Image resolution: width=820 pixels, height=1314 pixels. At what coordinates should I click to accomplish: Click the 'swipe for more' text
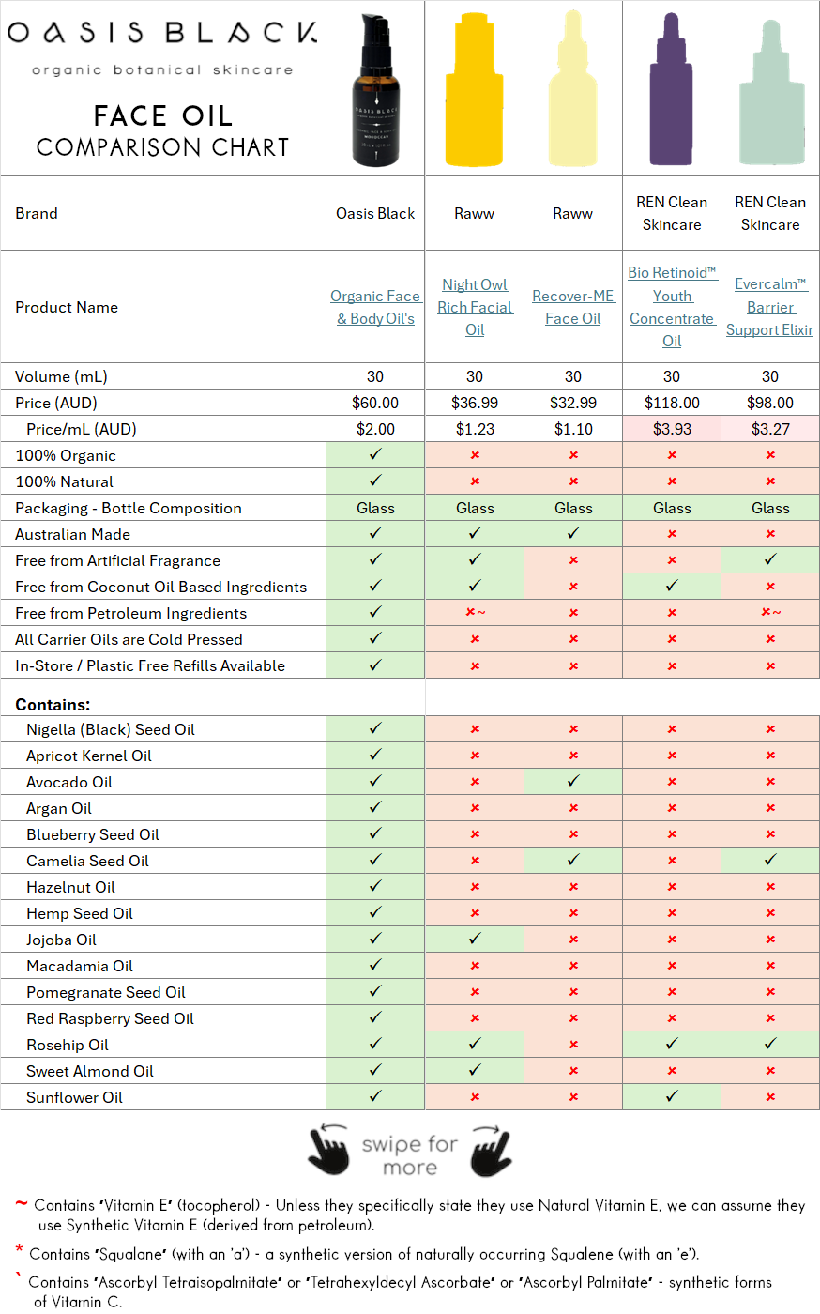click(410, 1155)
